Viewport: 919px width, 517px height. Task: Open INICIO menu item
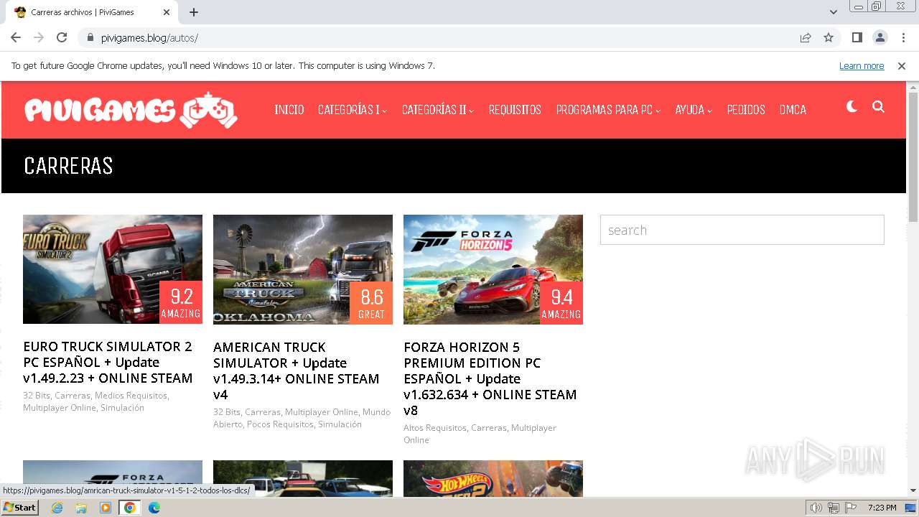tap(289, 110)
